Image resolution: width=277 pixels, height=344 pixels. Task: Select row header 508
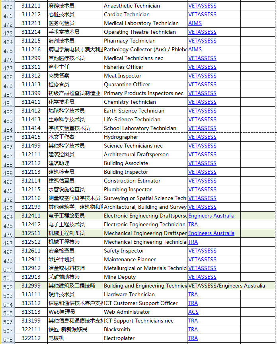point(8,339)
